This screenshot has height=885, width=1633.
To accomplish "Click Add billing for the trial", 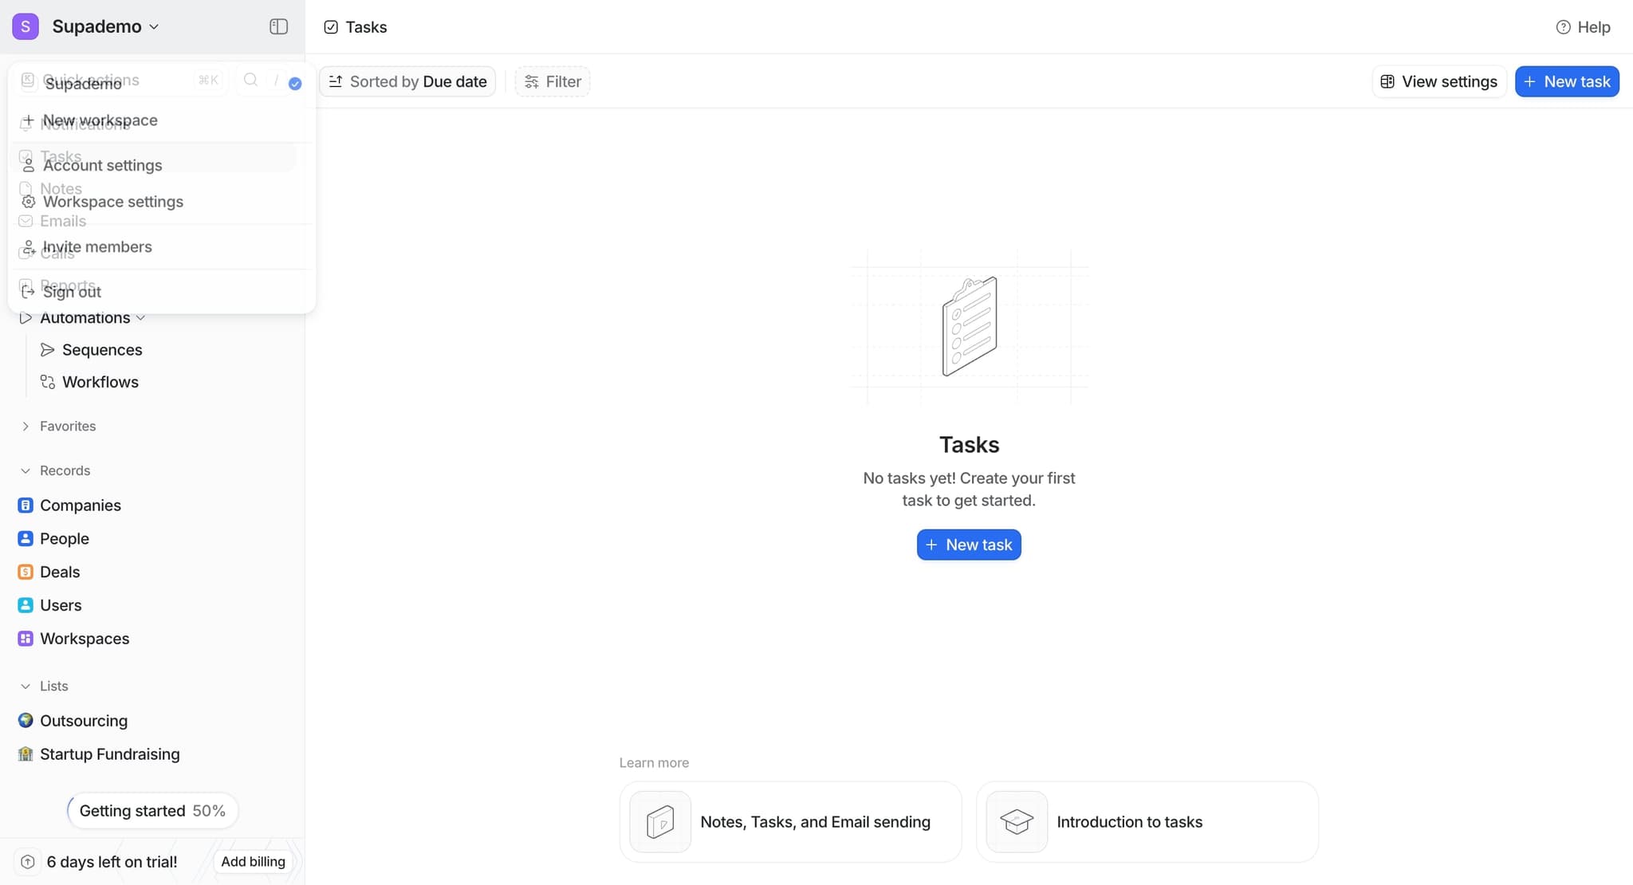I will tap(253, 861).
